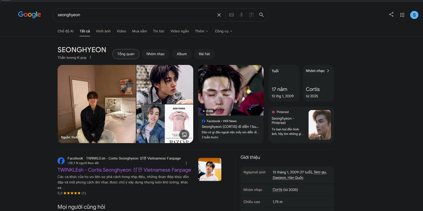The height and width of the screenshot is (211, 423).
Task: Select the Tổng quan chip
Action: 126,54
